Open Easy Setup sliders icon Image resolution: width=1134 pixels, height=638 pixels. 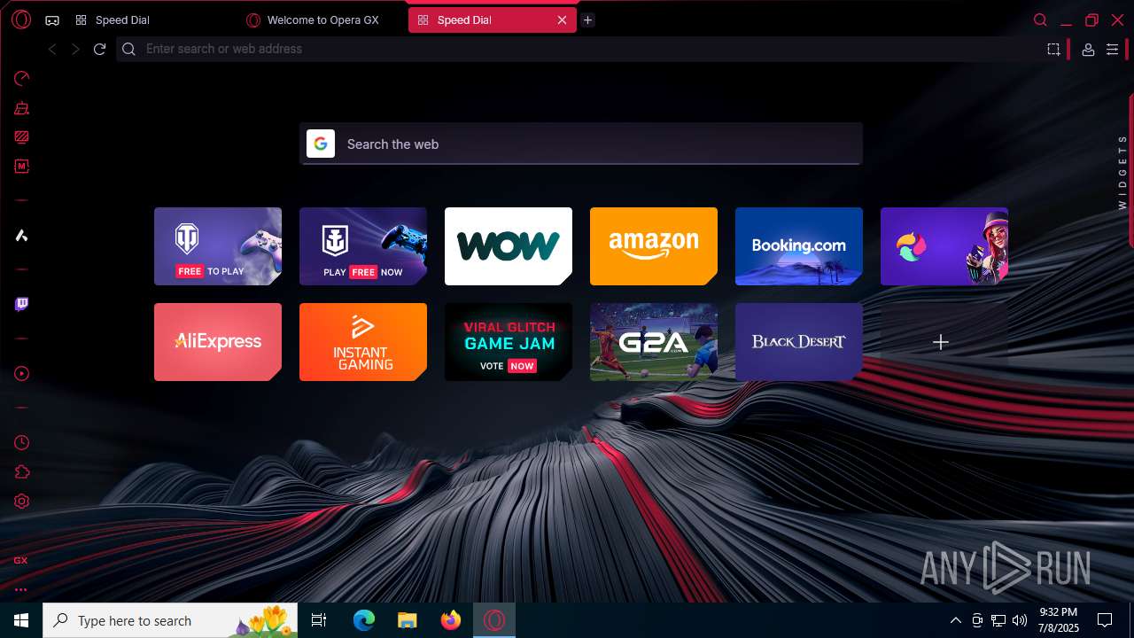click(x=1112, y=50)
